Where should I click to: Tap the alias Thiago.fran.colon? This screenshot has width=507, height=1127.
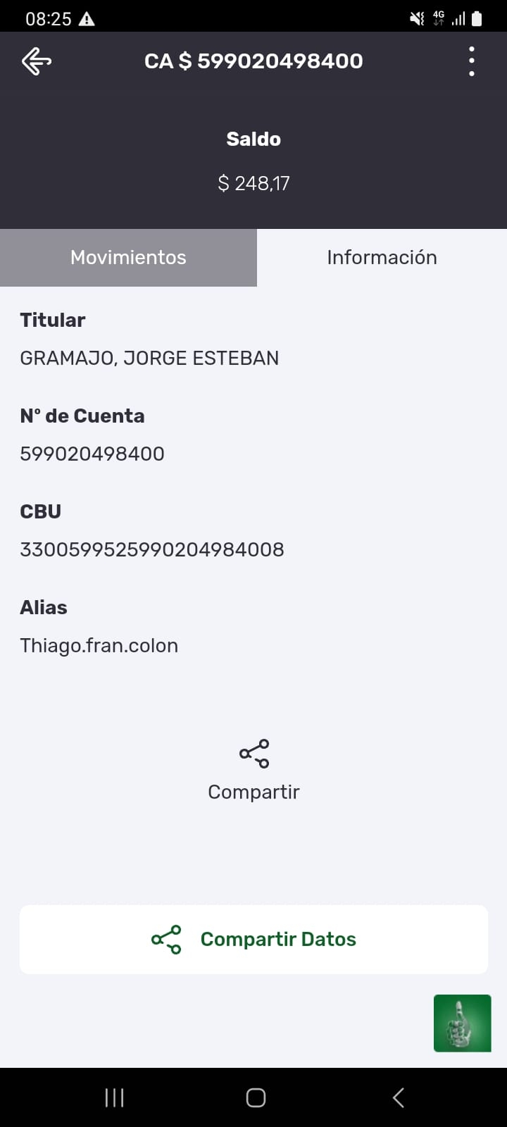tap(99, 645)
